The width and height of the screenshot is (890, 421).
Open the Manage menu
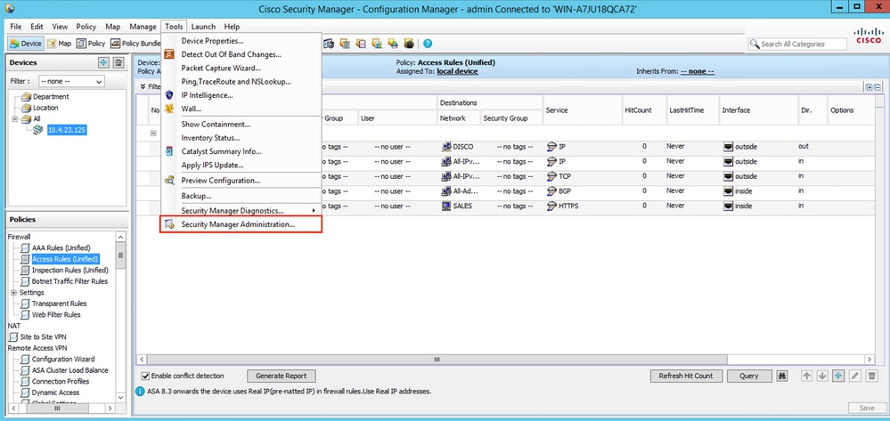pos(143,26)
